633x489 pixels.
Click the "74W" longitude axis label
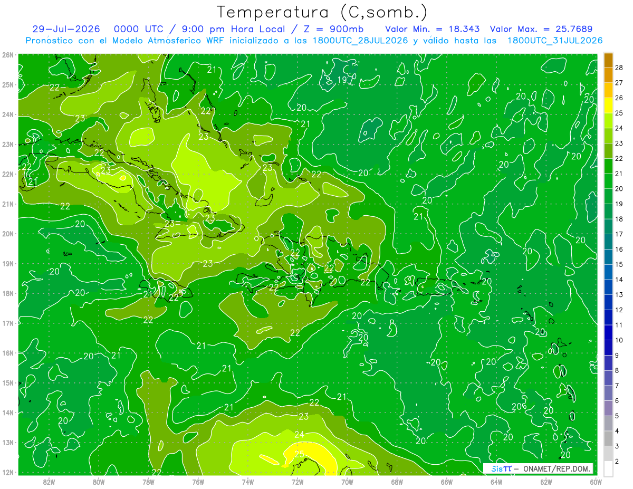248,482
